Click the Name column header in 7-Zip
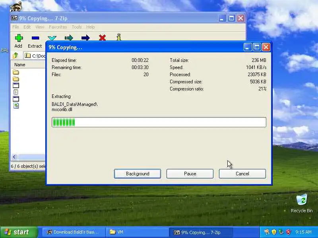Image resolution: width=318 pixels, height=238 pixels. pos(28,65)
